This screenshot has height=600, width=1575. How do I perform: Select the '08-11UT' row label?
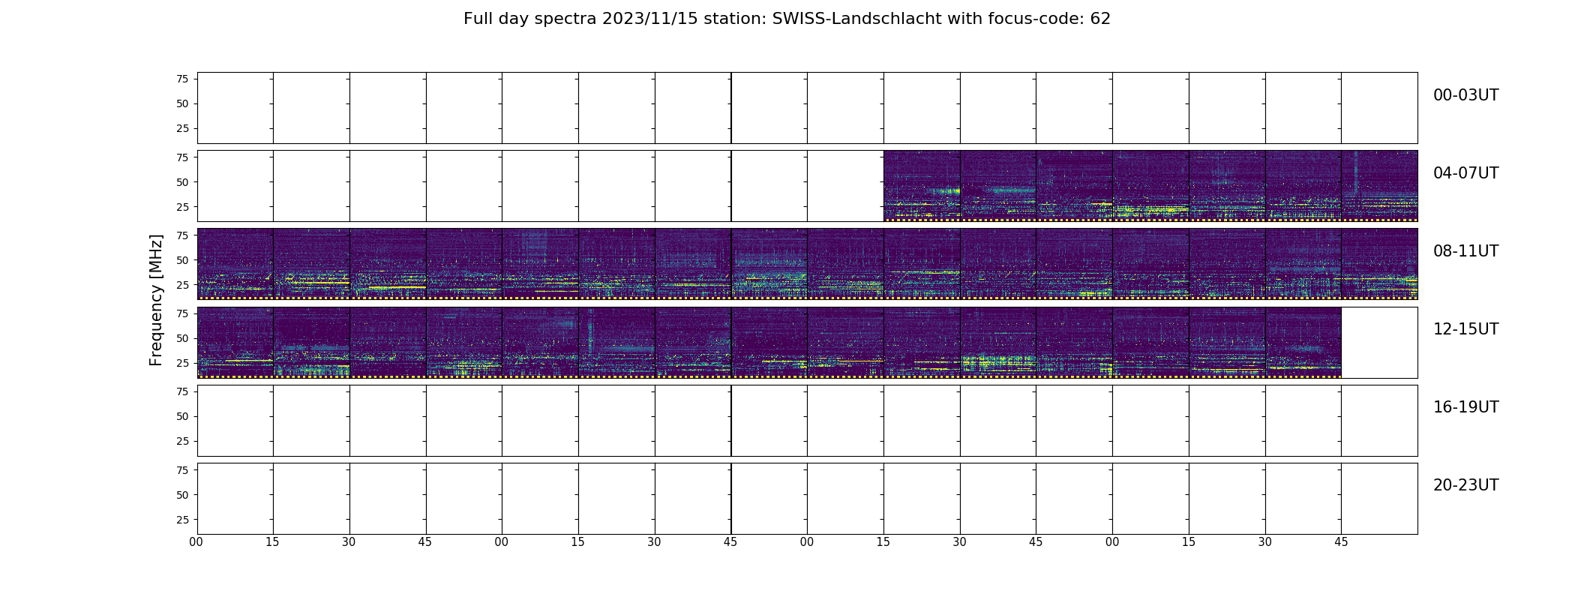click(1465, 251)
